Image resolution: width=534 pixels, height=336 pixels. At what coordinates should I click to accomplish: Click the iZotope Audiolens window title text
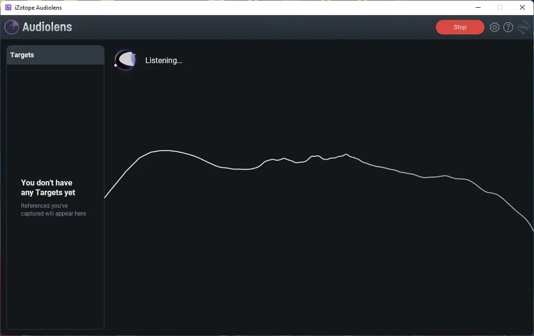[x=38, y=8]
